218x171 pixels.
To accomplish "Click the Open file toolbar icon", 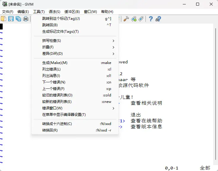I will point(4,19).
